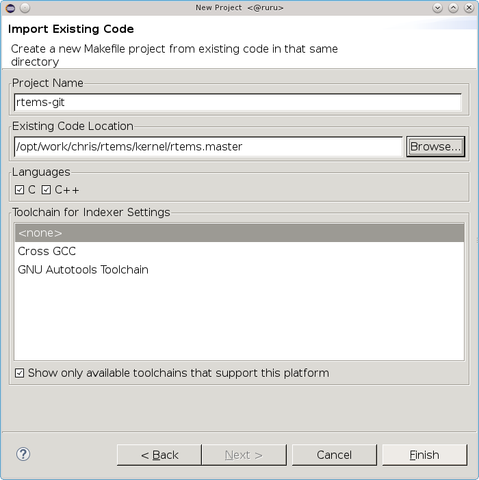479x480 pixels.
Task: Go to the previous page with Back
Action: coord(159,455)
